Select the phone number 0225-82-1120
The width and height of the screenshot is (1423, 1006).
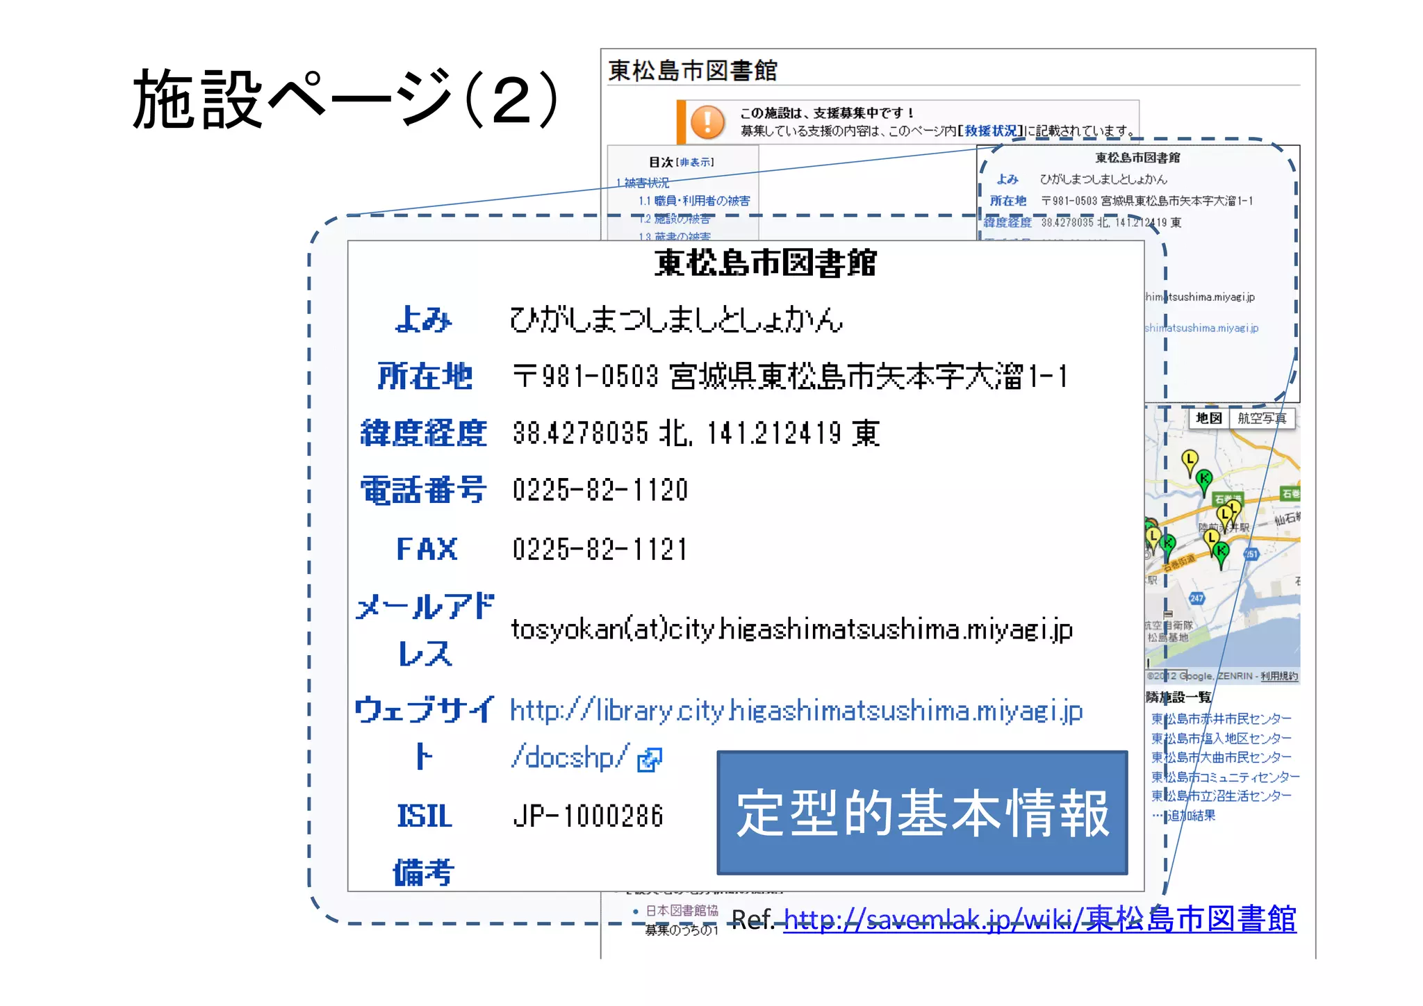[600, 490]
